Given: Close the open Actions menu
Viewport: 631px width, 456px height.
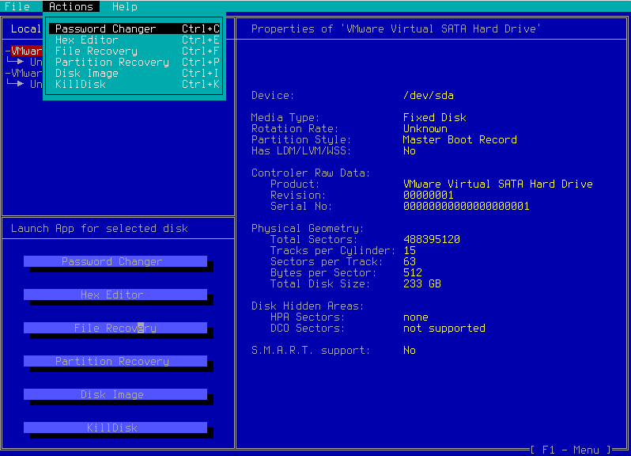Looking at the screenshot, I should click(x=71, y=6).
